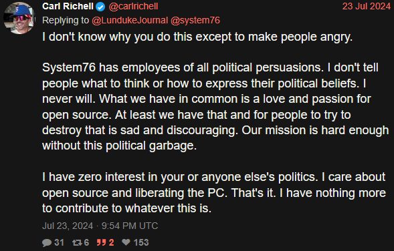
Task: Click the paragraph starting "I have zero interest"
Action: (x=214, y=192)
